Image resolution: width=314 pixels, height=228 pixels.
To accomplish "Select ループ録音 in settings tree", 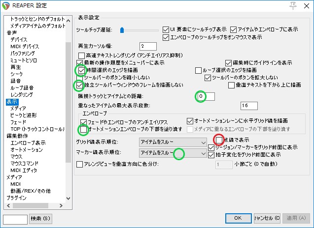I will (x=22, y=88).
